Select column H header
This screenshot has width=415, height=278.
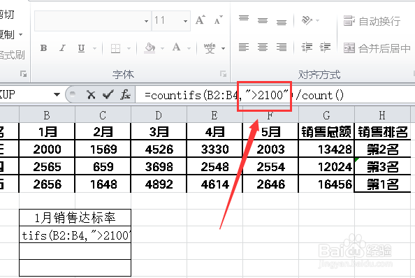(x=382, y=115)
